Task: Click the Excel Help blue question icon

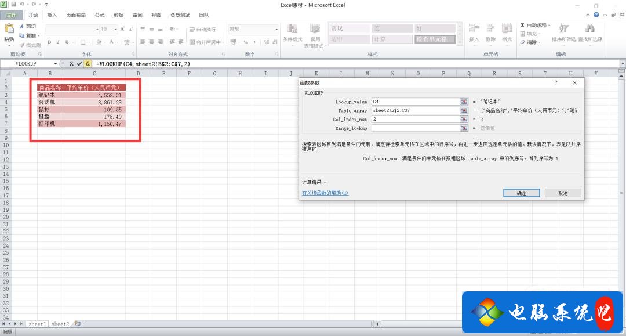Action: [596, 15]
